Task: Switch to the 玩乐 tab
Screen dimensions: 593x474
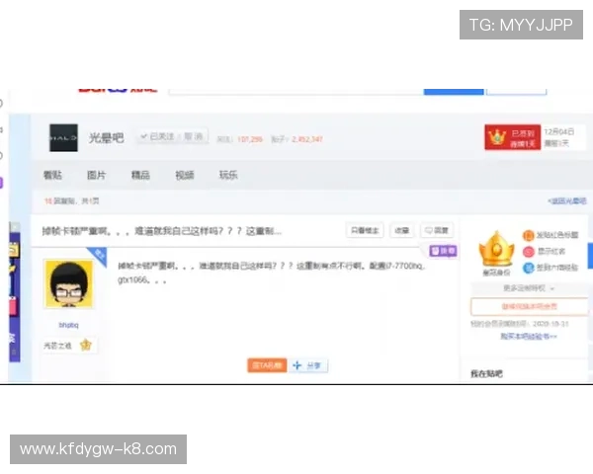Action: pyautogui.click(x=228, y=175)
